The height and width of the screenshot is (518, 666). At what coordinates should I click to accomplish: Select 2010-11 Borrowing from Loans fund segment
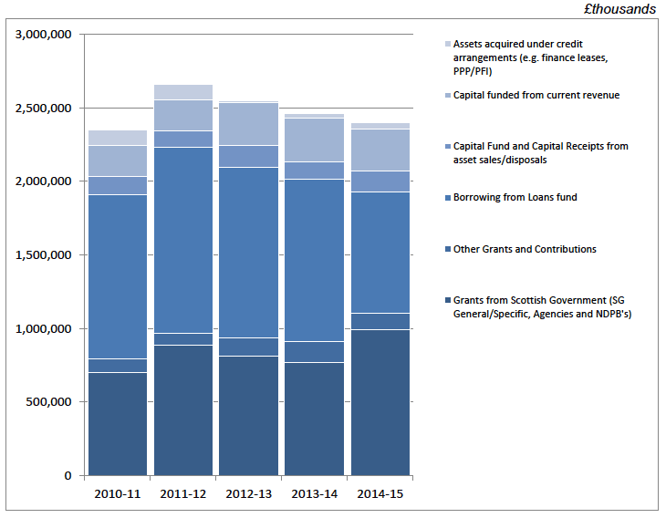click(118, 277)
